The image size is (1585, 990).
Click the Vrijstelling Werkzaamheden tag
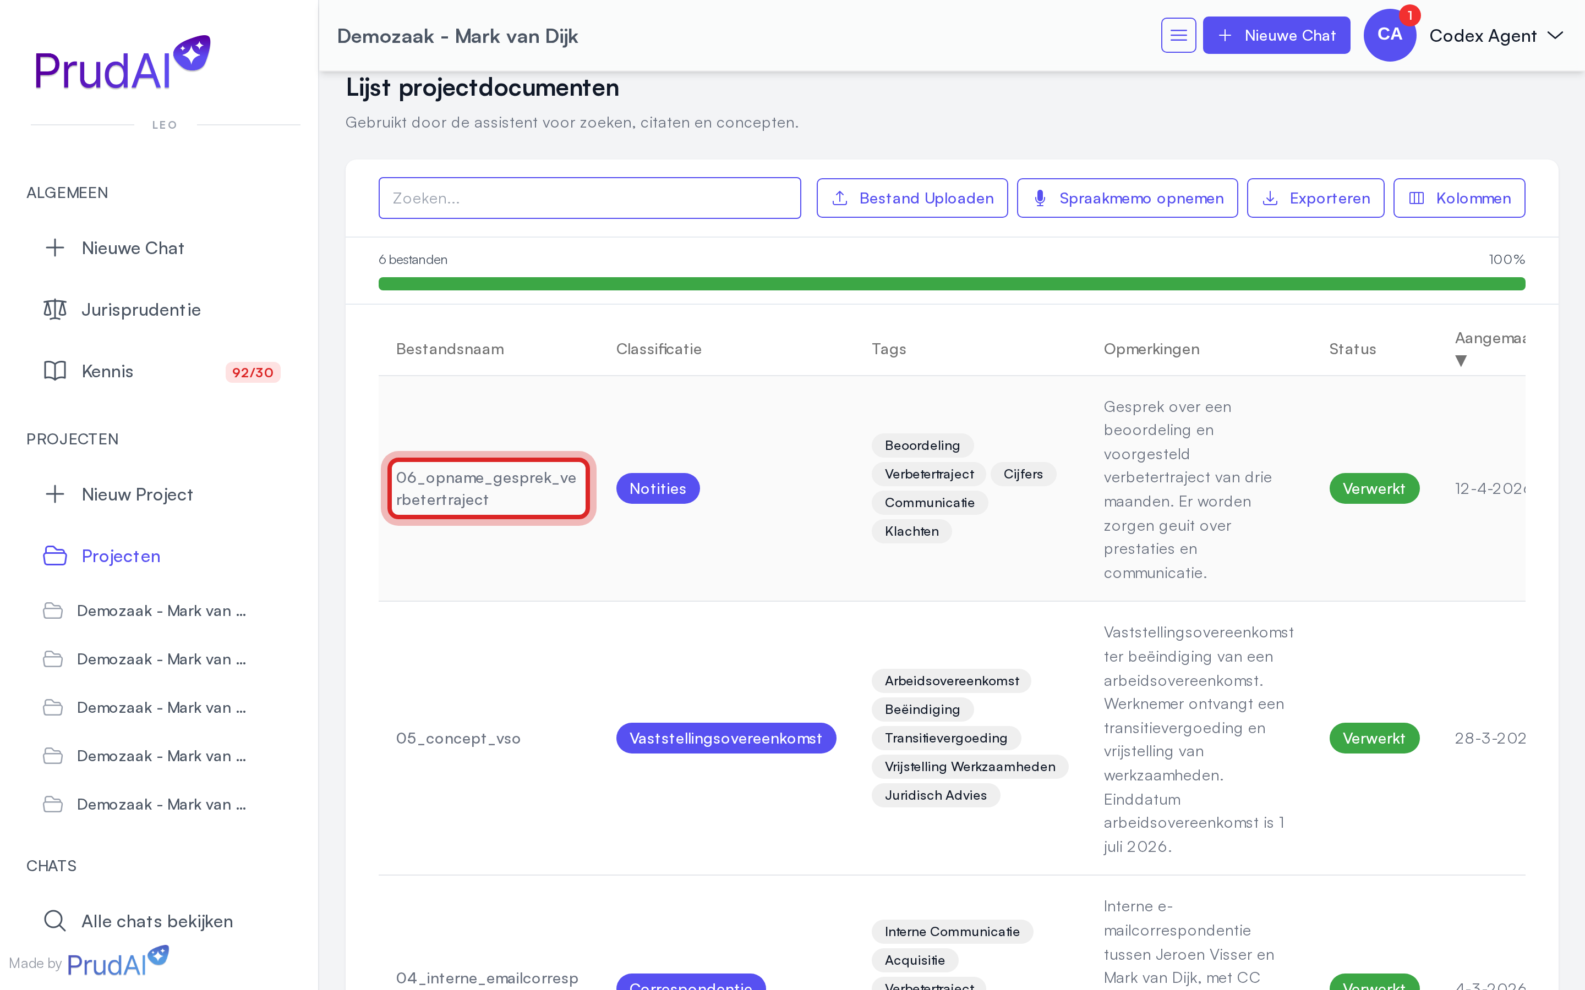[x=969, y=767]
